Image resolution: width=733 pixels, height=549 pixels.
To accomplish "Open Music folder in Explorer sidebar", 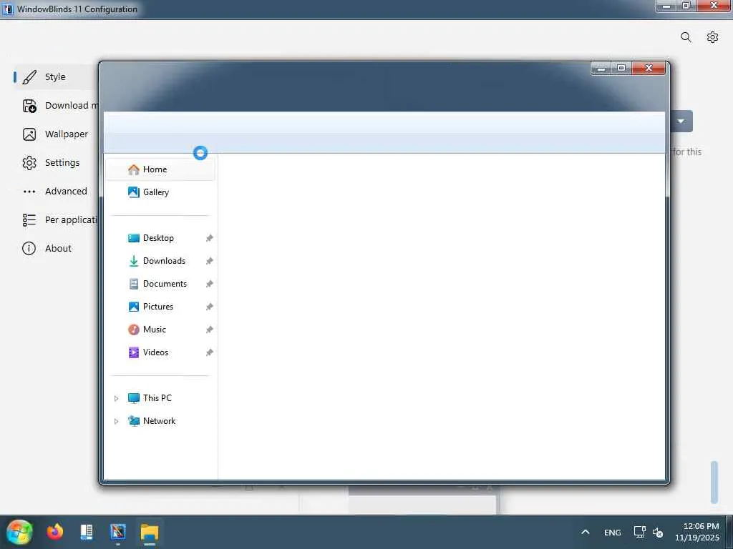I will click(160, 330).
